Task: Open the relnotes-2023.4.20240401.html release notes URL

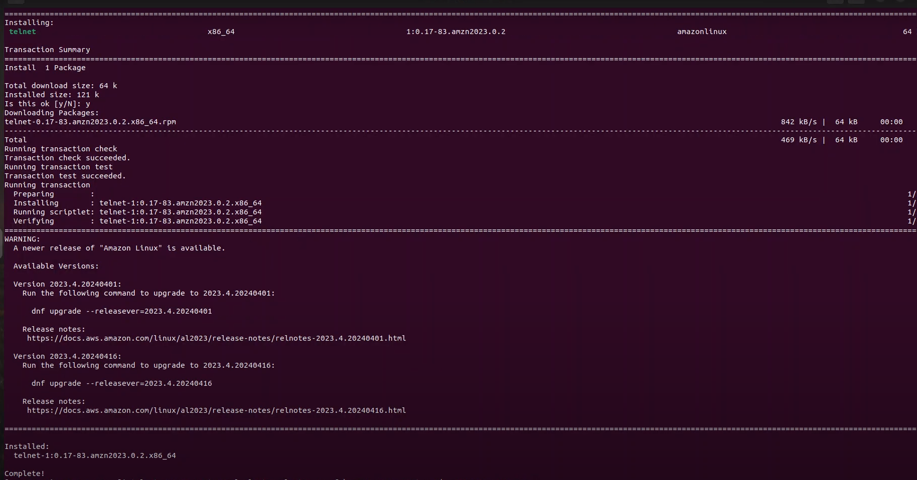Action: pyautogui.click(x=217, y=338)
